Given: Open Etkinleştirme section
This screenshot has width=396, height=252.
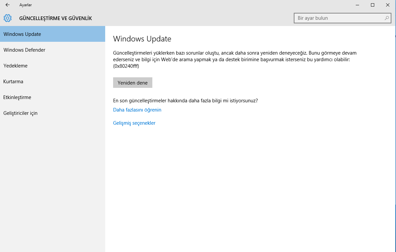Looking at the screenshot, I should click(x=52, y=97).
